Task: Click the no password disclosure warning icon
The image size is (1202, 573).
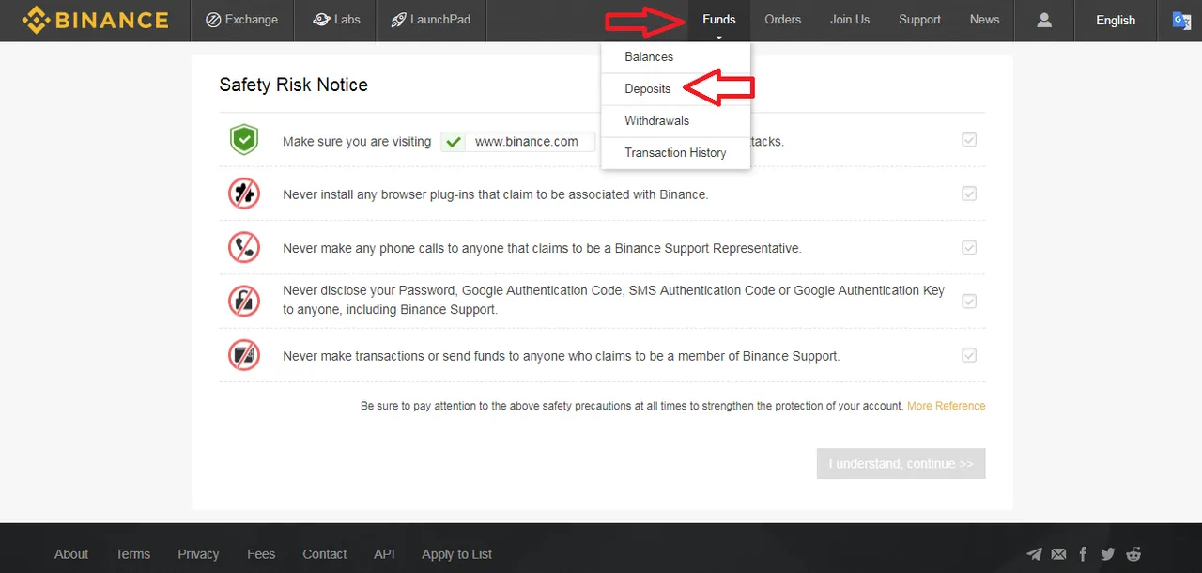Action: 244,301
